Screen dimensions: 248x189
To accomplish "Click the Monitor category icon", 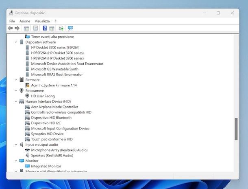I will 22,160.
